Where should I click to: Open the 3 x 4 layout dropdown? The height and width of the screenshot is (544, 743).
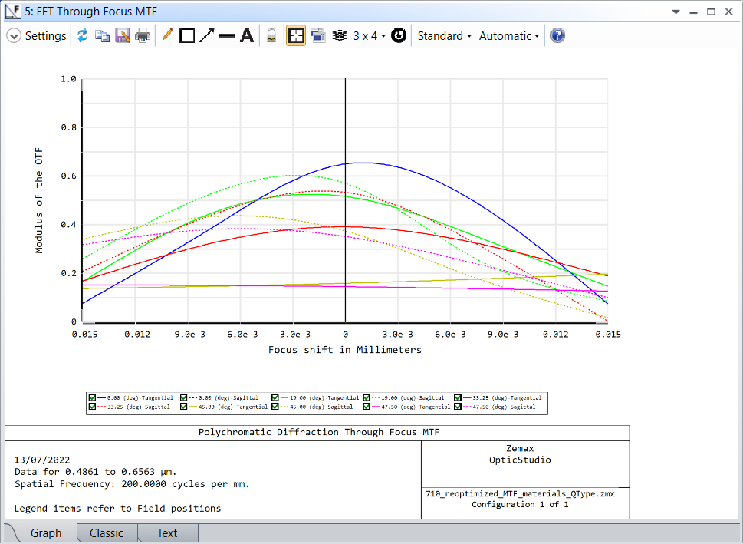369,36
